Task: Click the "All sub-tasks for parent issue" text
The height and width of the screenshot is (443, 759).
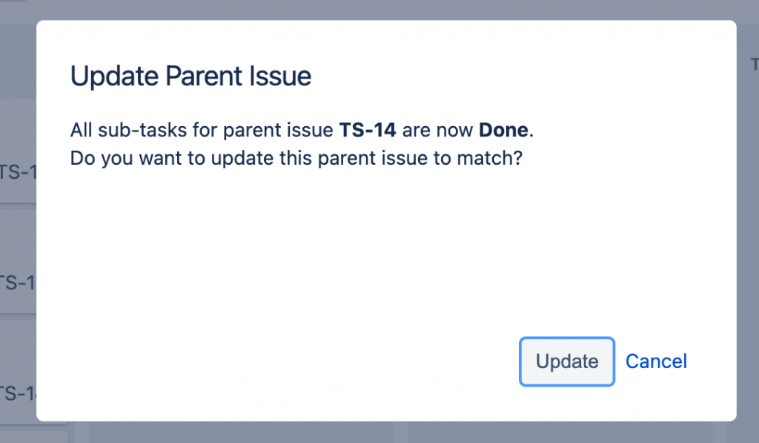Action: point(202,131)
